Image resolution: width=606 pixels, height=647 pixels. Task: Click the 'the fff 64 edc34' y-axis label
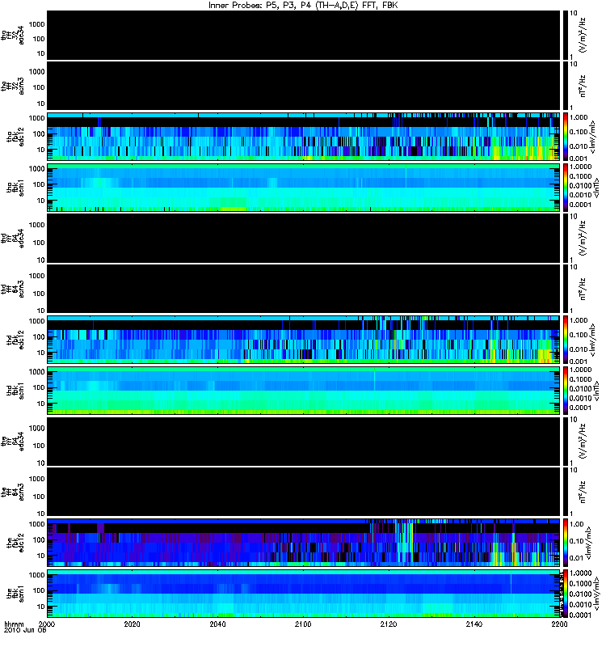[13, 442]
